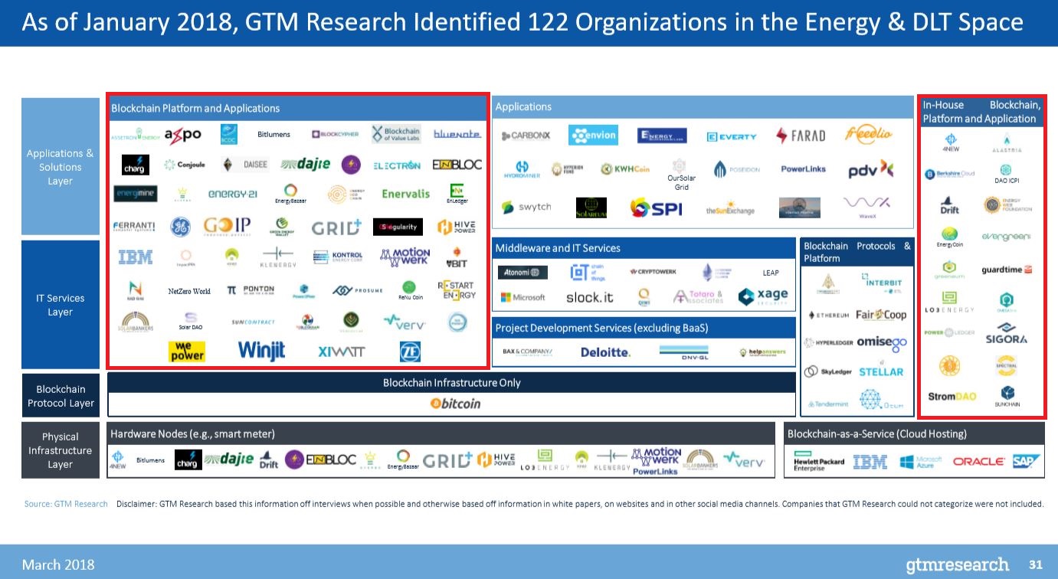Select the 'IT Services Layer' label
The width and height of the screenshot is (1058, 579).
tap(61, 305)
